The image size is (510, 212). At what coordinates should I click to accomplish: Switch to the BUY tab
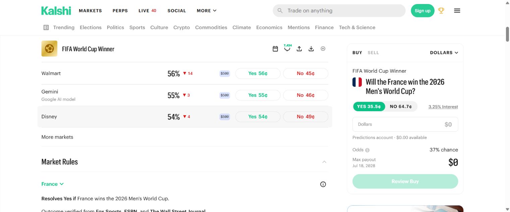click(x=357, y=53)
